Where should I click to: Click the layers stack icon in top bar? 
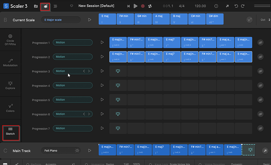tap(46, 6)
